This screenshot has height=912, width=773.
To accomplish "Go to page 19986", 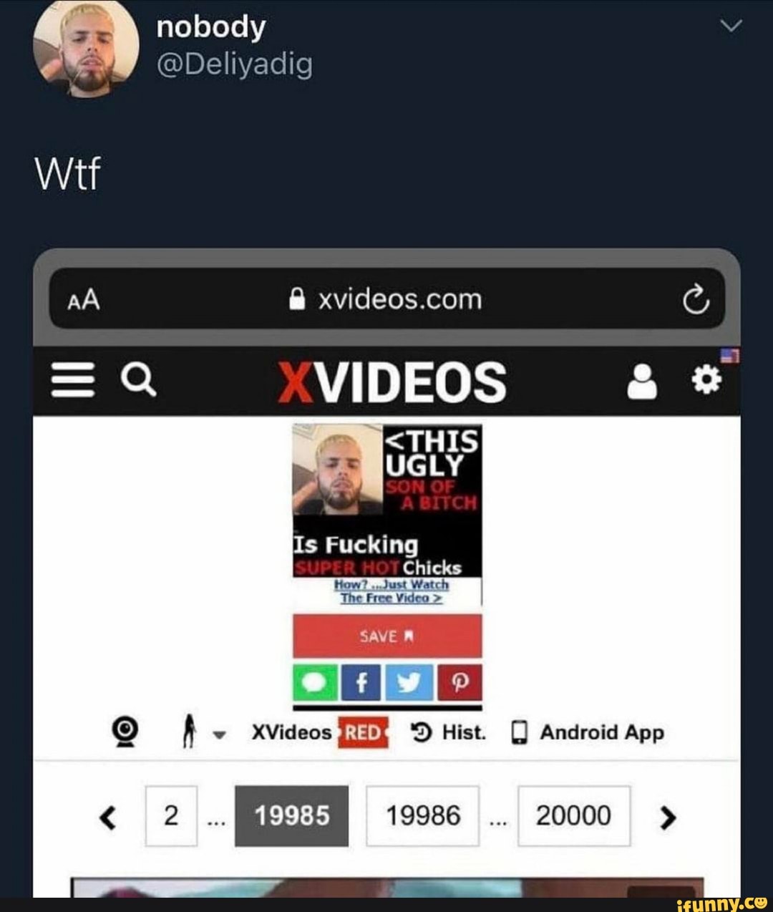I will pos(423,815).
